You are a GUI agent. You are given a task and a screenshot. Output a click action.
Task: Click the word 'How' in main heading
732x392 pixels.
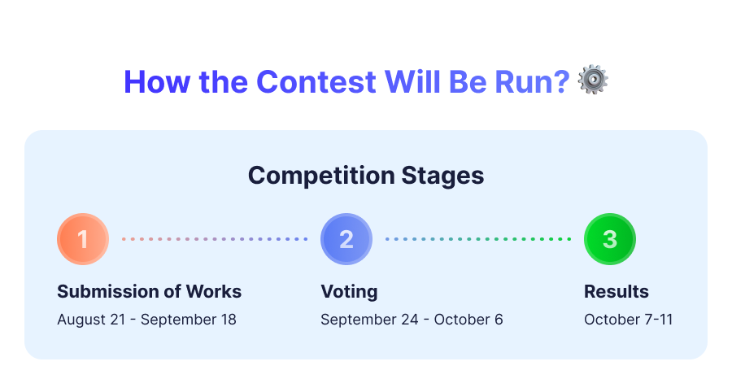pos(157,81)
